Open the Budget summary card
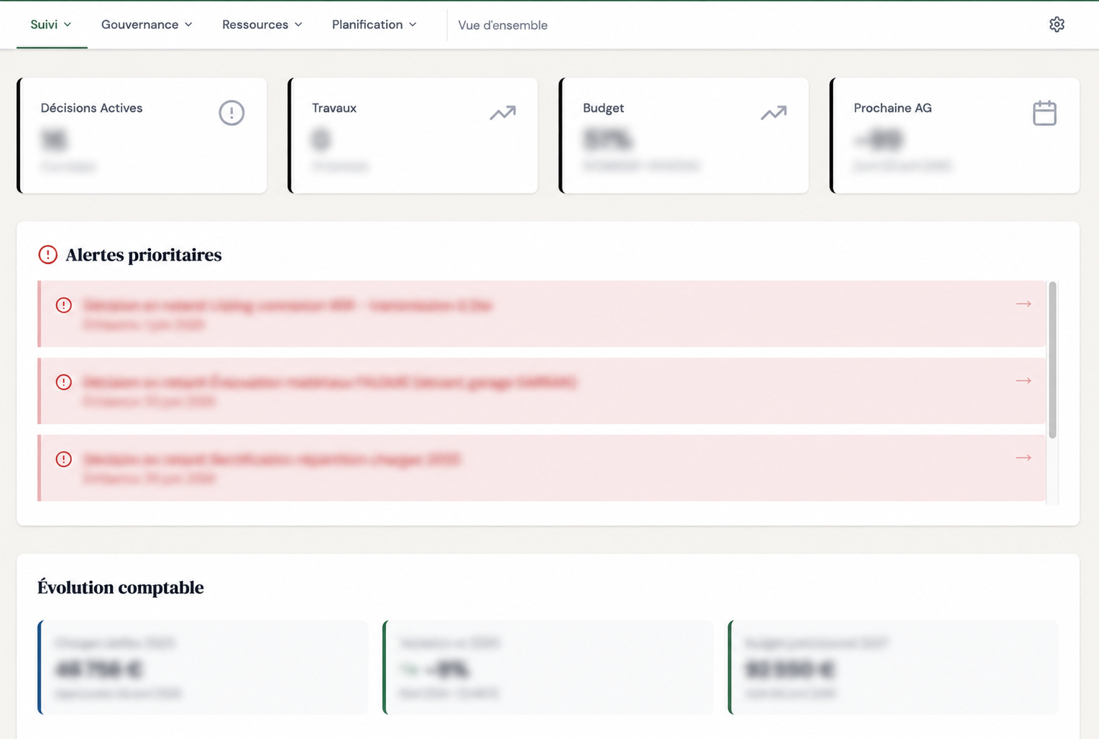The image size is (1099, 739). click(684, 135)
